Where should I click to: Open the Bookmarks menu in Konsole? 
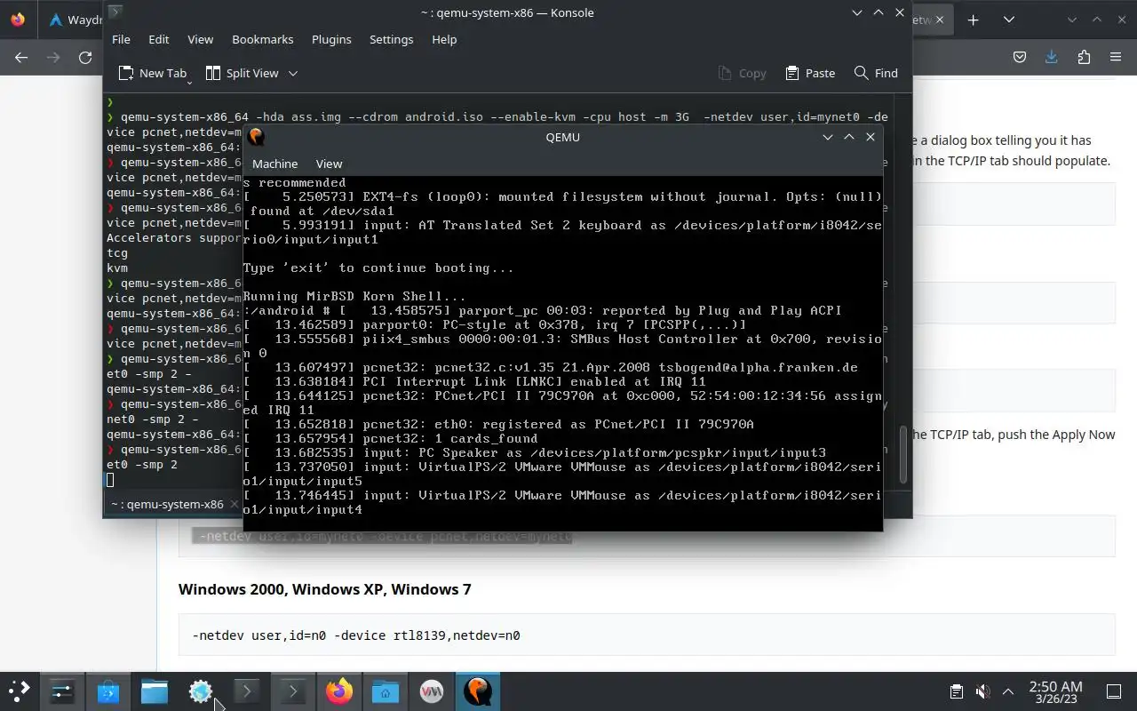click(x=262, y=39)
